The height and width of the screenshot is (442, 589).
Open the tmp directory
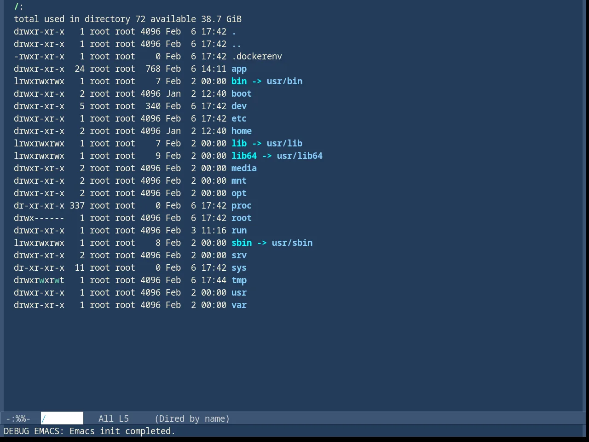(x=239, y=280)
